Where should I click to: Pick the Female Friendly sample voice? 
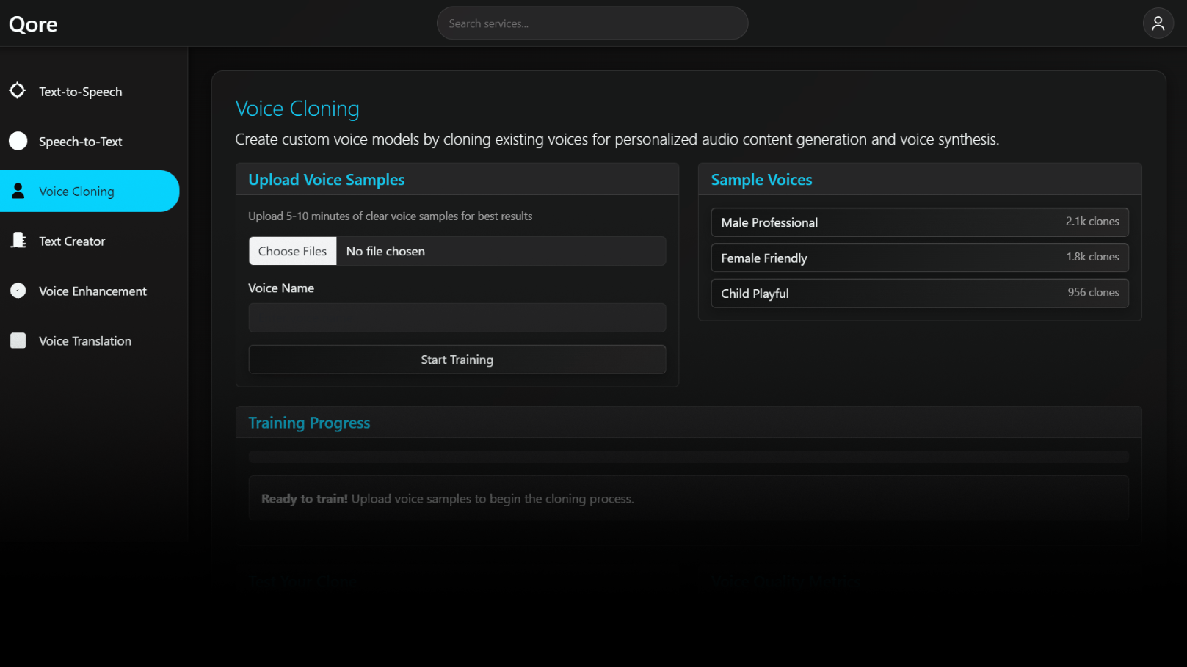(919, 258)
